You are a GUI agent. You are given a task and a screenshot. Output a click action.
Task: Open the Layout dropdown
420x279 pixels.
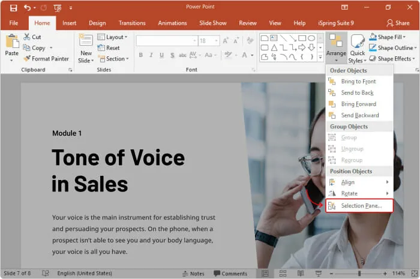(x=113, y=37)
